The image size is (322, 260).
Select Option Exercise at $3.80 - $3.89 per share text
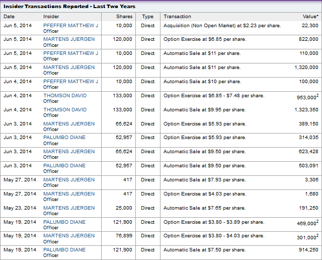click(x=214, y=222)
